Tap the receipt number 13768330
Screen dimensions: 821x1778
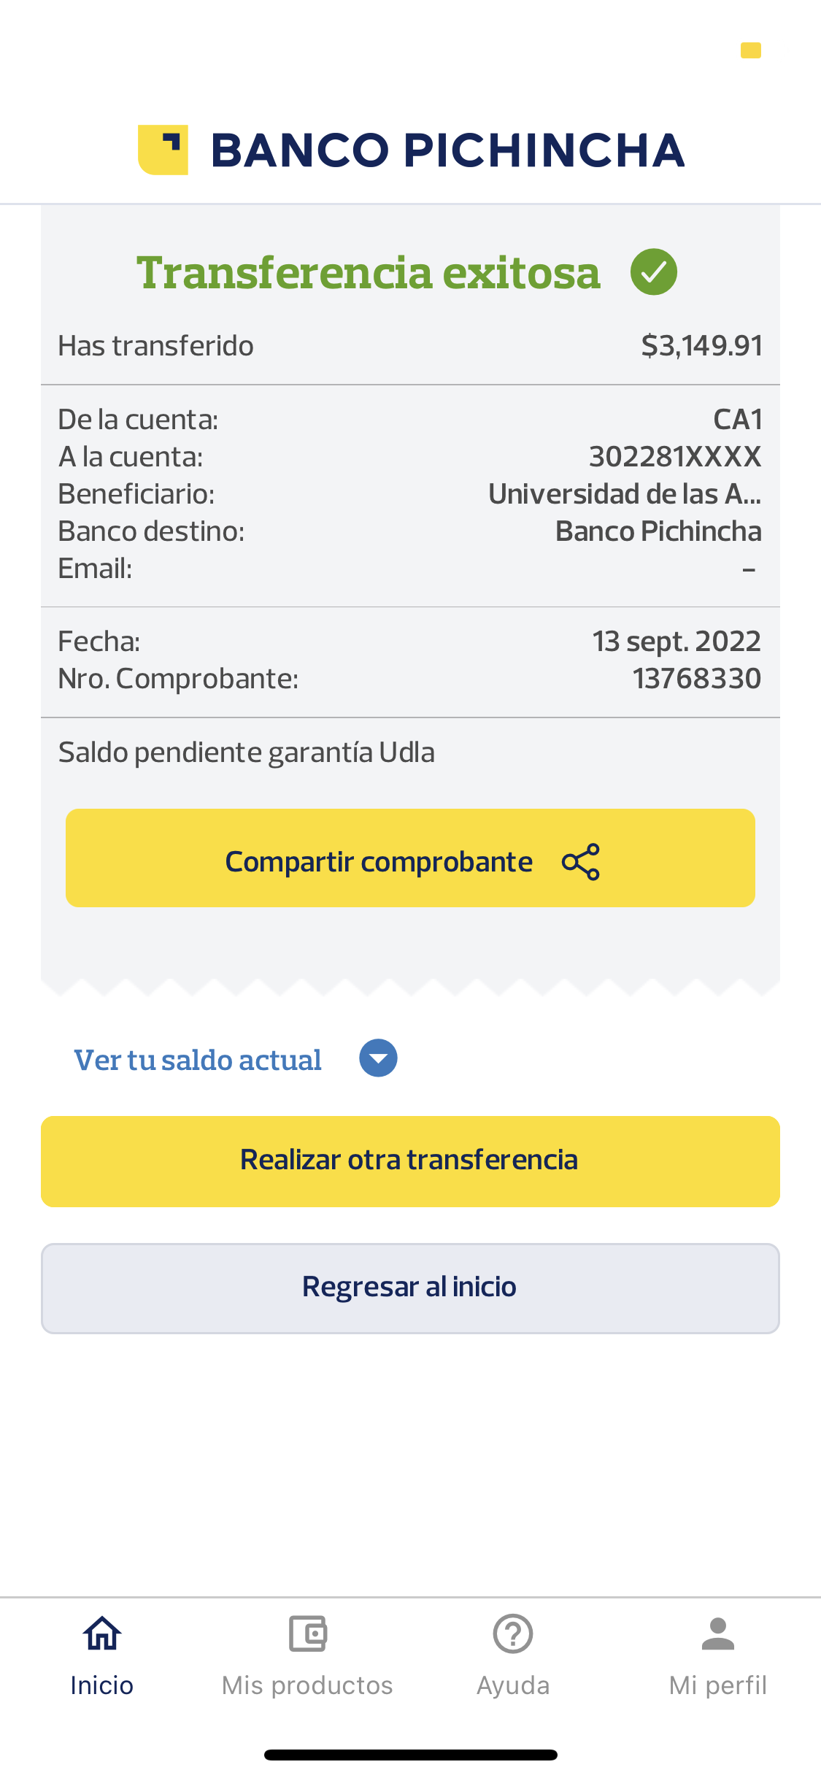pos(696,679)
